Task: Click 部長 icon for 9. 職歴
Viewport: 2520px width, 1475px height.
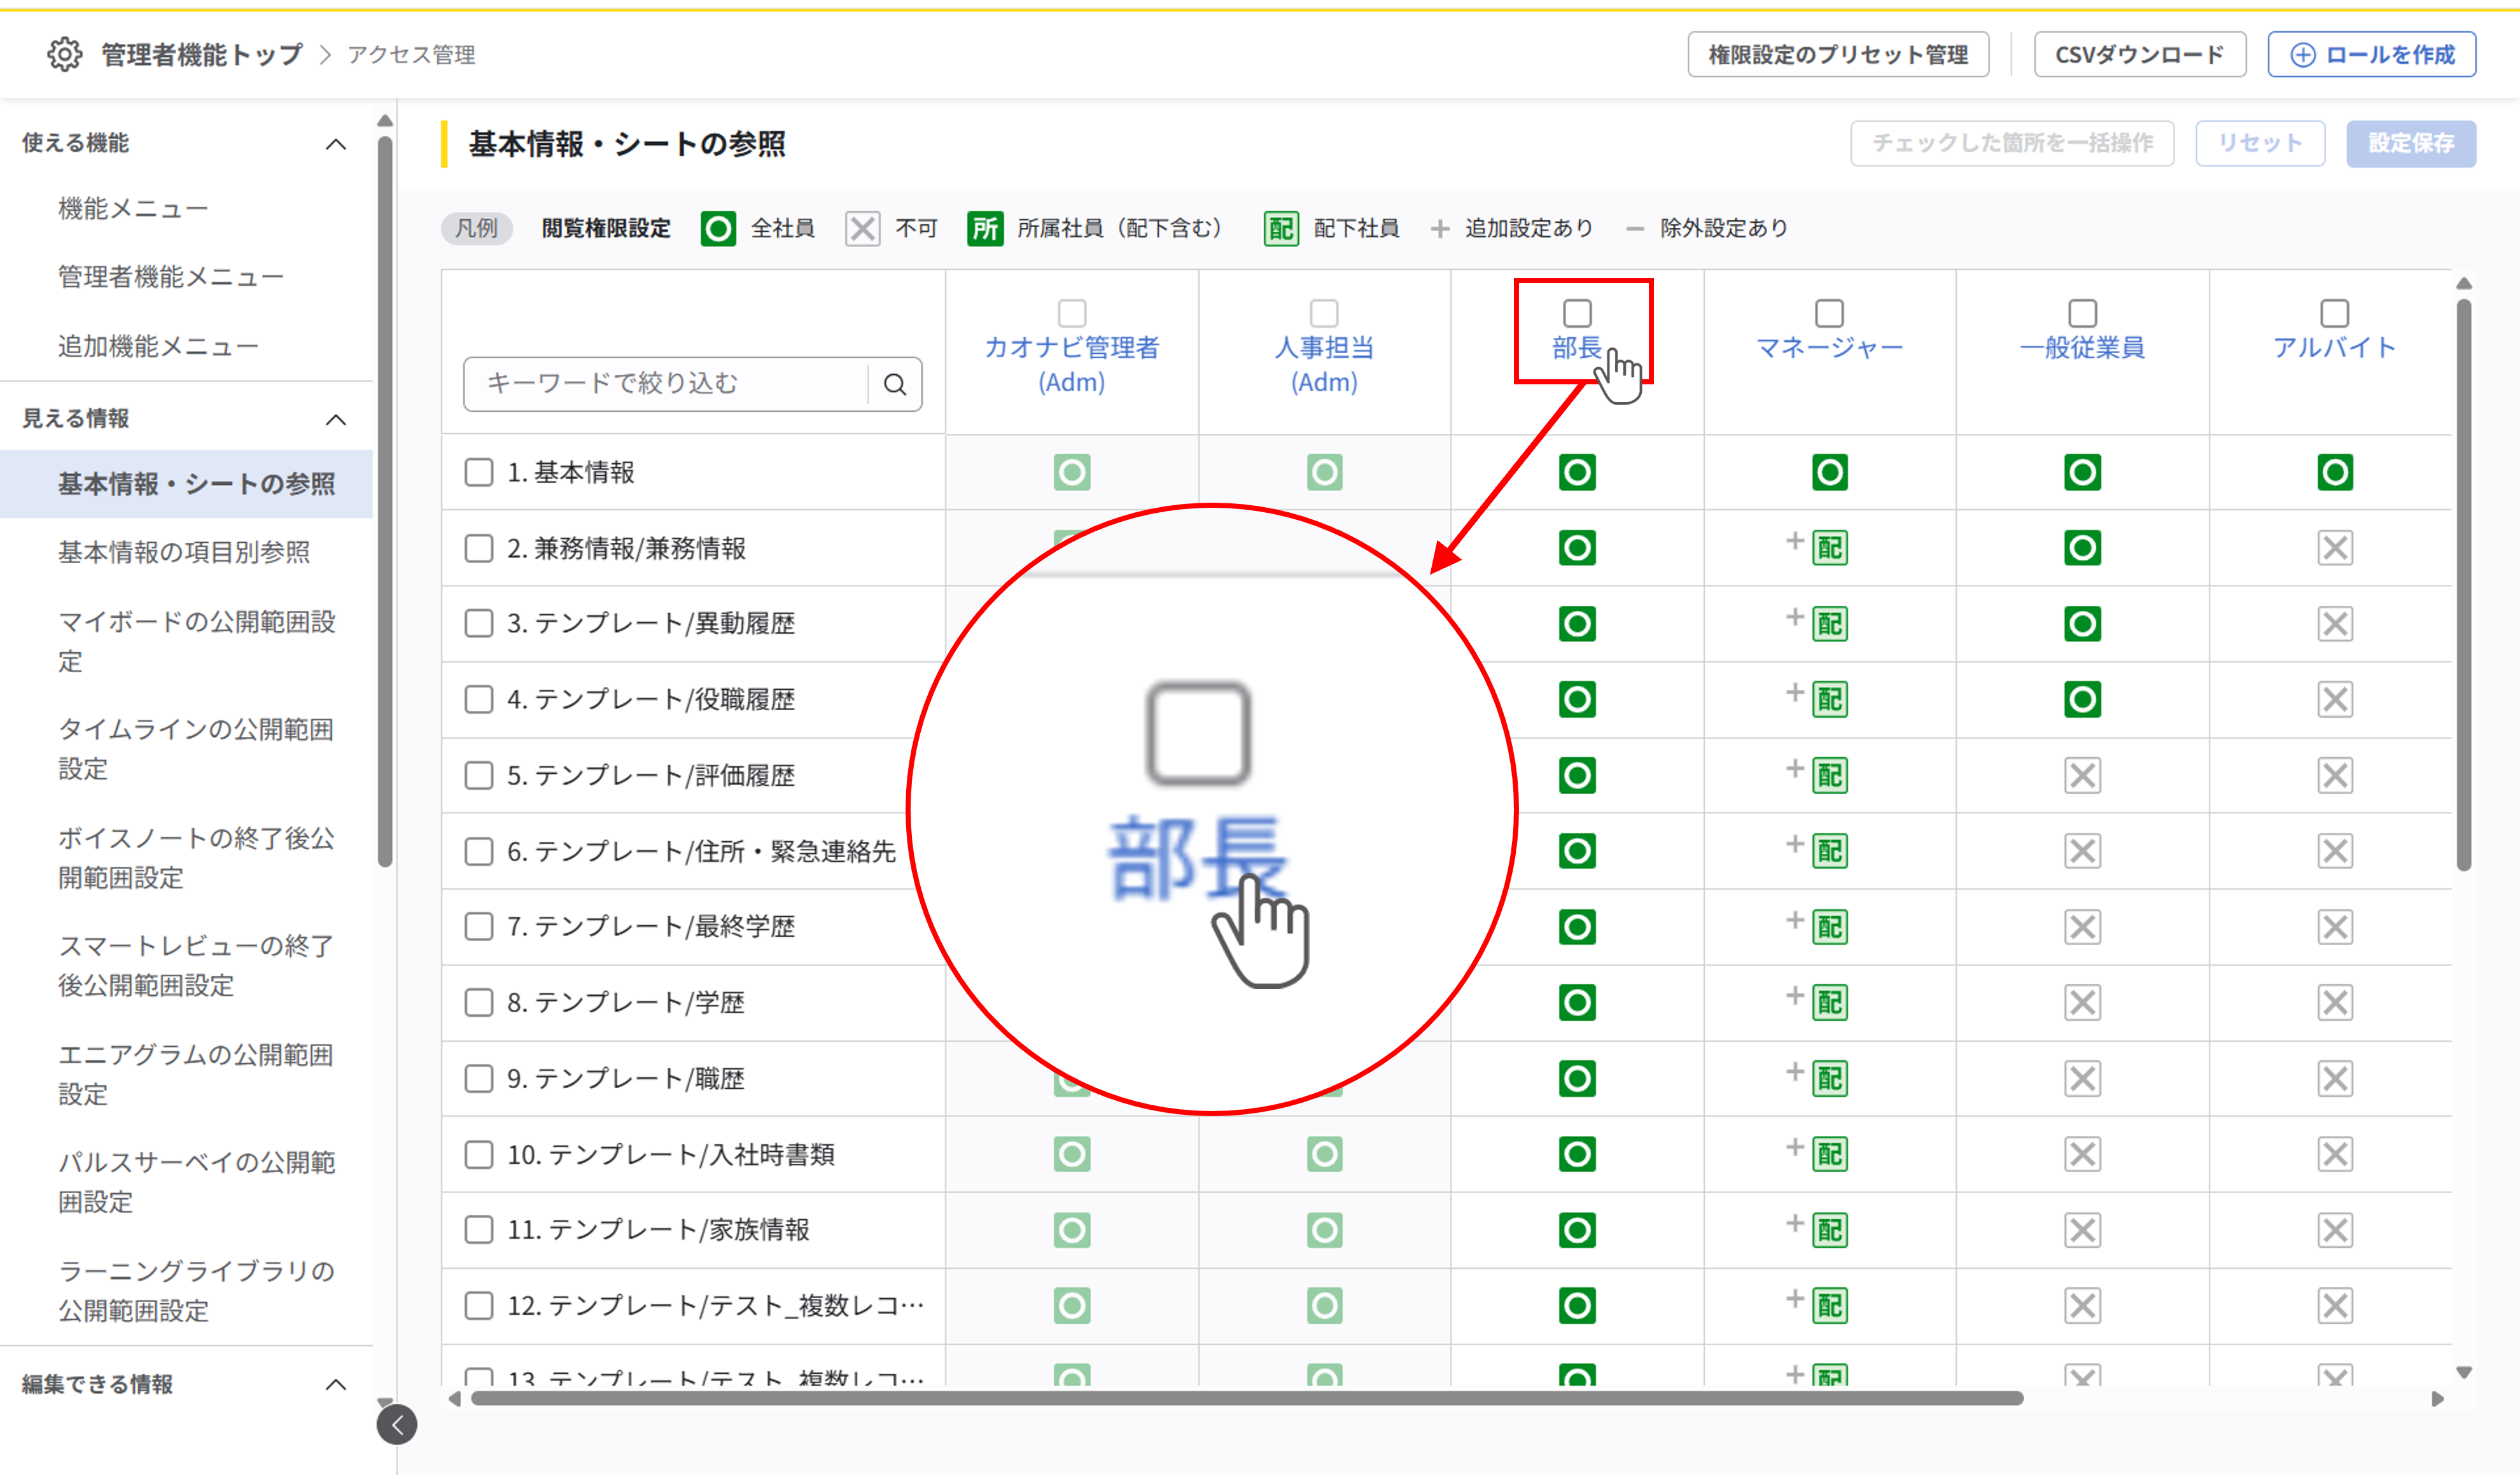Action: (1577, 1078)
